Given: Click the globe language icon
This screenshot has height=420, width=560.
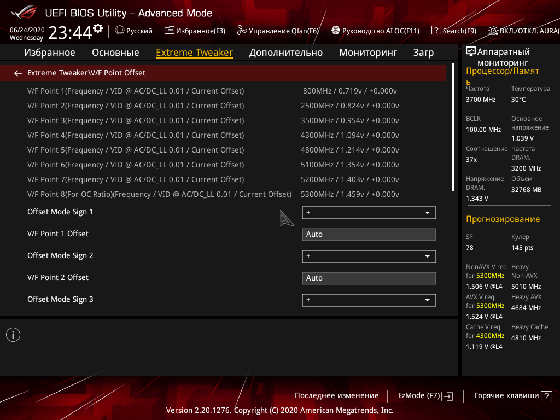Looking at the screenshot, I should 120,31.
